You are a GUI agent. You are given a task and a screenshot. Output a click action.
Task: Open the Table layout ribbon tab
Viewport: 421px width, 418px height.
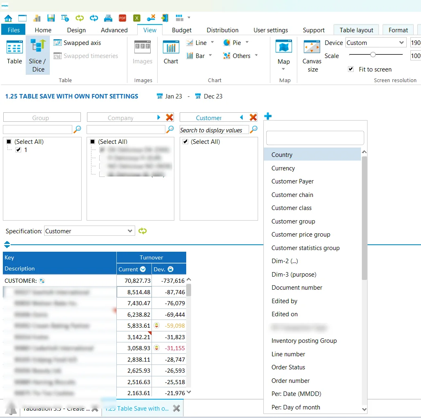point(356,30)
